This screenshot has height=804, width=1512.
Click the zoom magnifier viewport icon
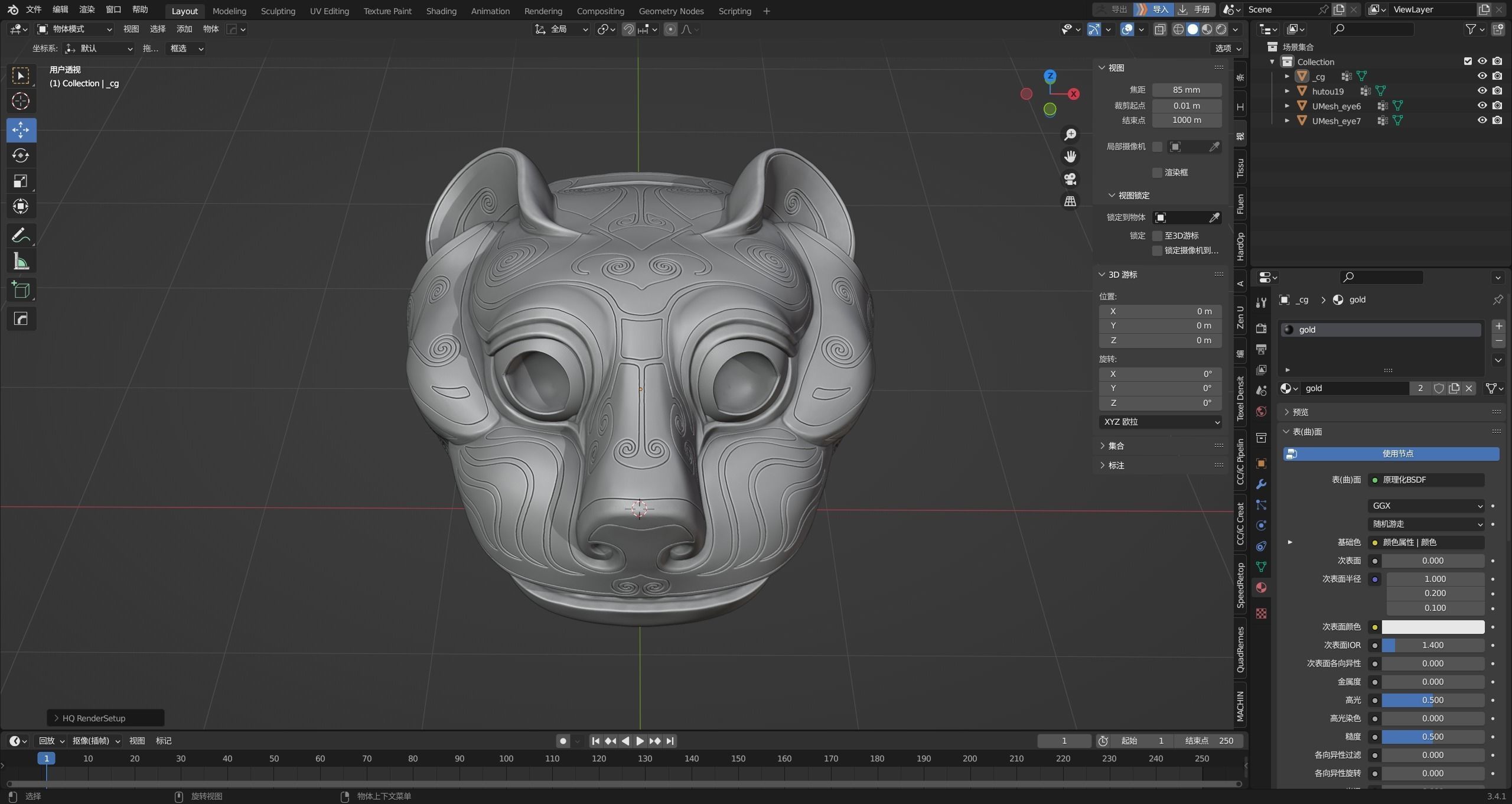point(1070,135)
